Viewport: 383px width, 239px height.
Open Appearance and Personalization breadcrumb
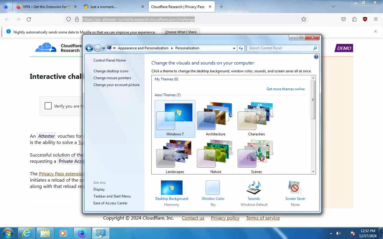(x=143, y=48)
